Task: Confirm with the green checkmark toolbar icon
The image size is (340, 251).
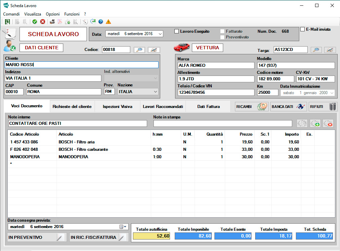Action: (x=35, y=22)
